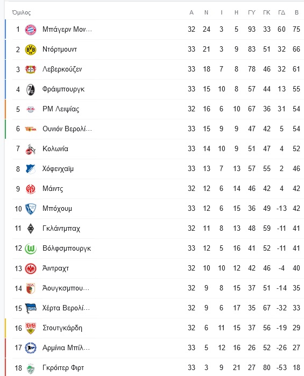Select the Γκρόιτερ Φιρτ team row

154,368
